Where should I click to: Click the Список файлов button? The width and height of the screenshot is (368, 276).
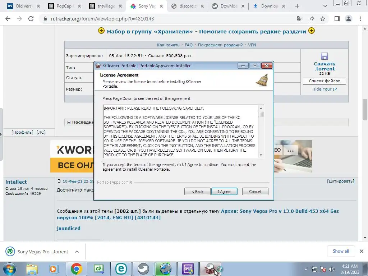325,81
